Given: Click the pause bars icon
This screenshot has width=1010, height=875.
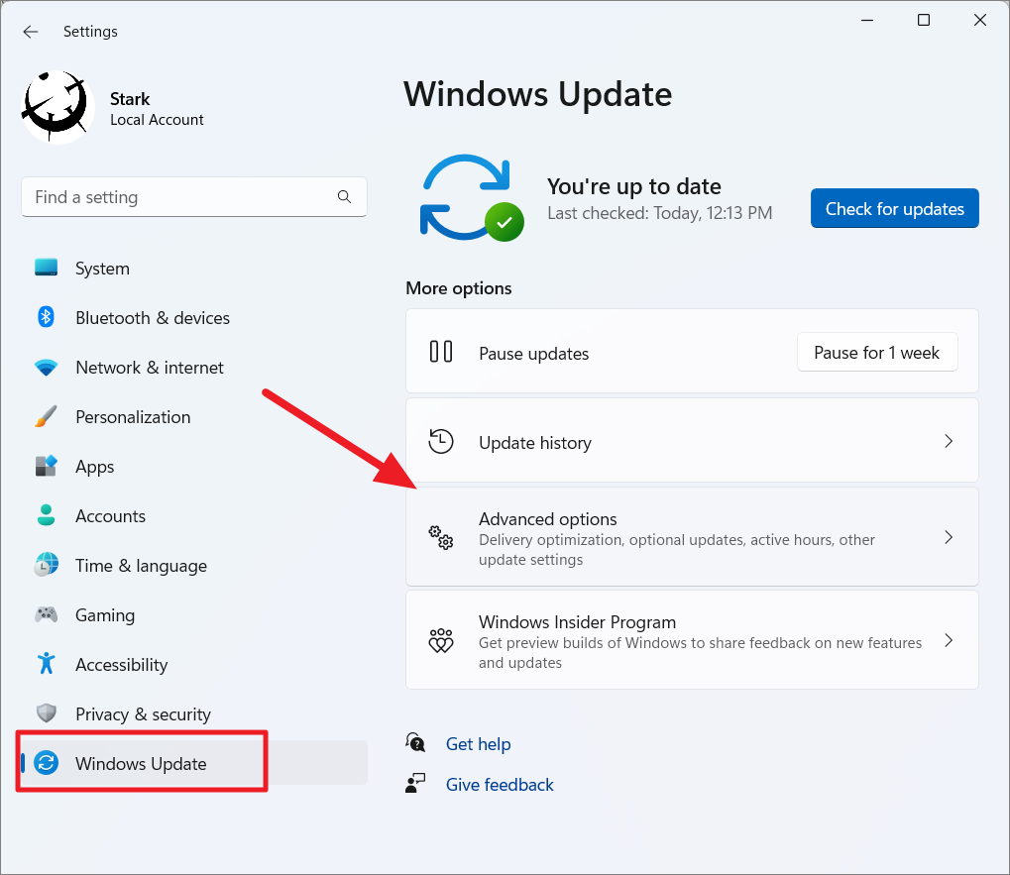Looking at the screenshot, I should click(x=441, y=352).
